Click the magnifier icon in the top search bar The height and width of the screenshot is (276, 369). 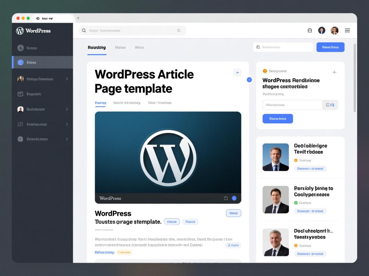click(84, 31)
